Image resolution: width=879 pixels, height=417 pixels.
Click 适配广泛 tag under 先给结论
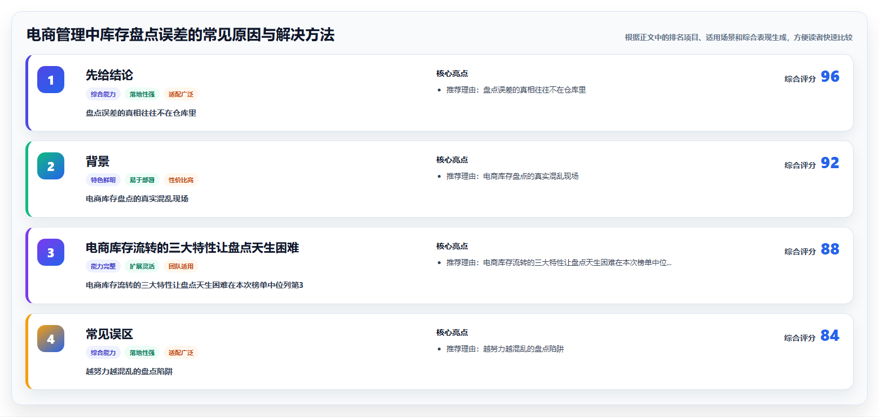pos(181,94)
